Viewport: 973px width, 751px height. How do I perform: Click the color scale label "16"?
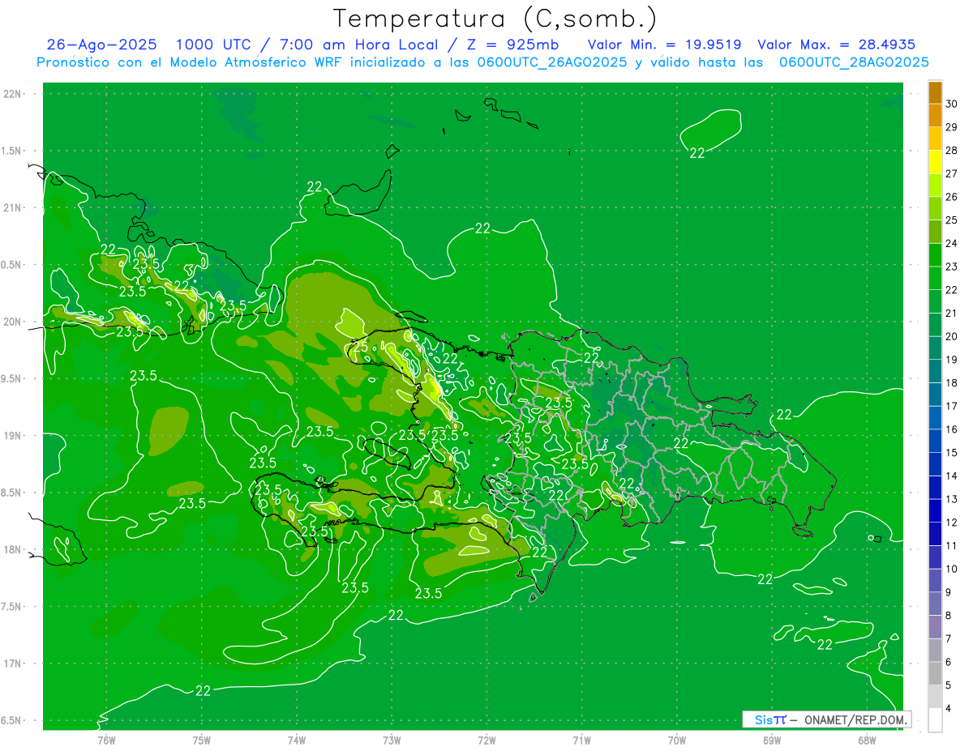coord(952,429)
